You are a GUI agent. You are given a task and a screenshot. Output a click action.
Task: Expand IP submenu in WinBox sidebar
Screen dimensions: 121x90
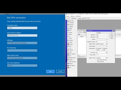[x=76, y=36]
